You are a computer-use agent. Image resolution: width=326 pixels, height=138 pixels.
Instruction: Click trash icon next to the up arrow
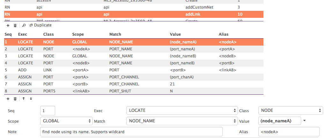click(15, 98)
